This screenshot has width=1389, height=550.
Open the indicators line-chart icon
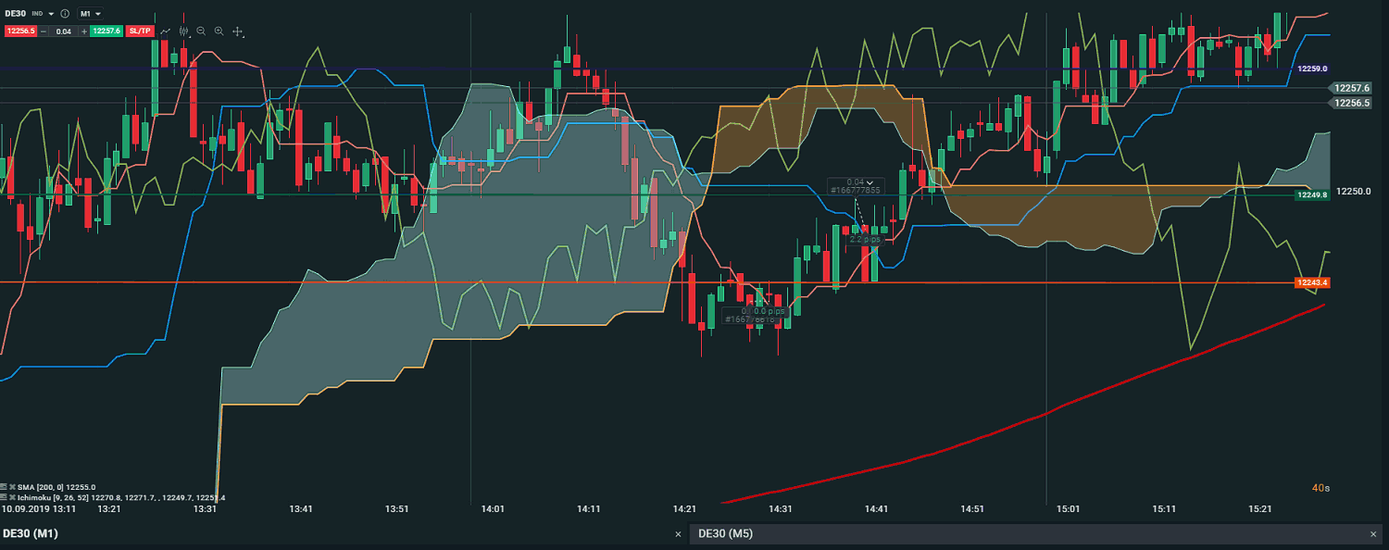click(165, 31)
